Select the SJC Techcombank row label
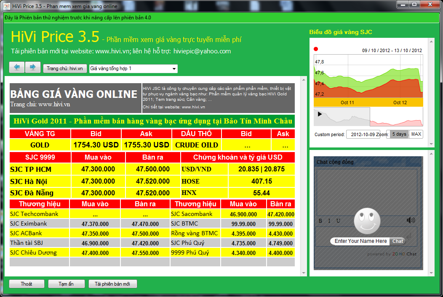Viewport: 443px width, 297px height. coord(34,214)
